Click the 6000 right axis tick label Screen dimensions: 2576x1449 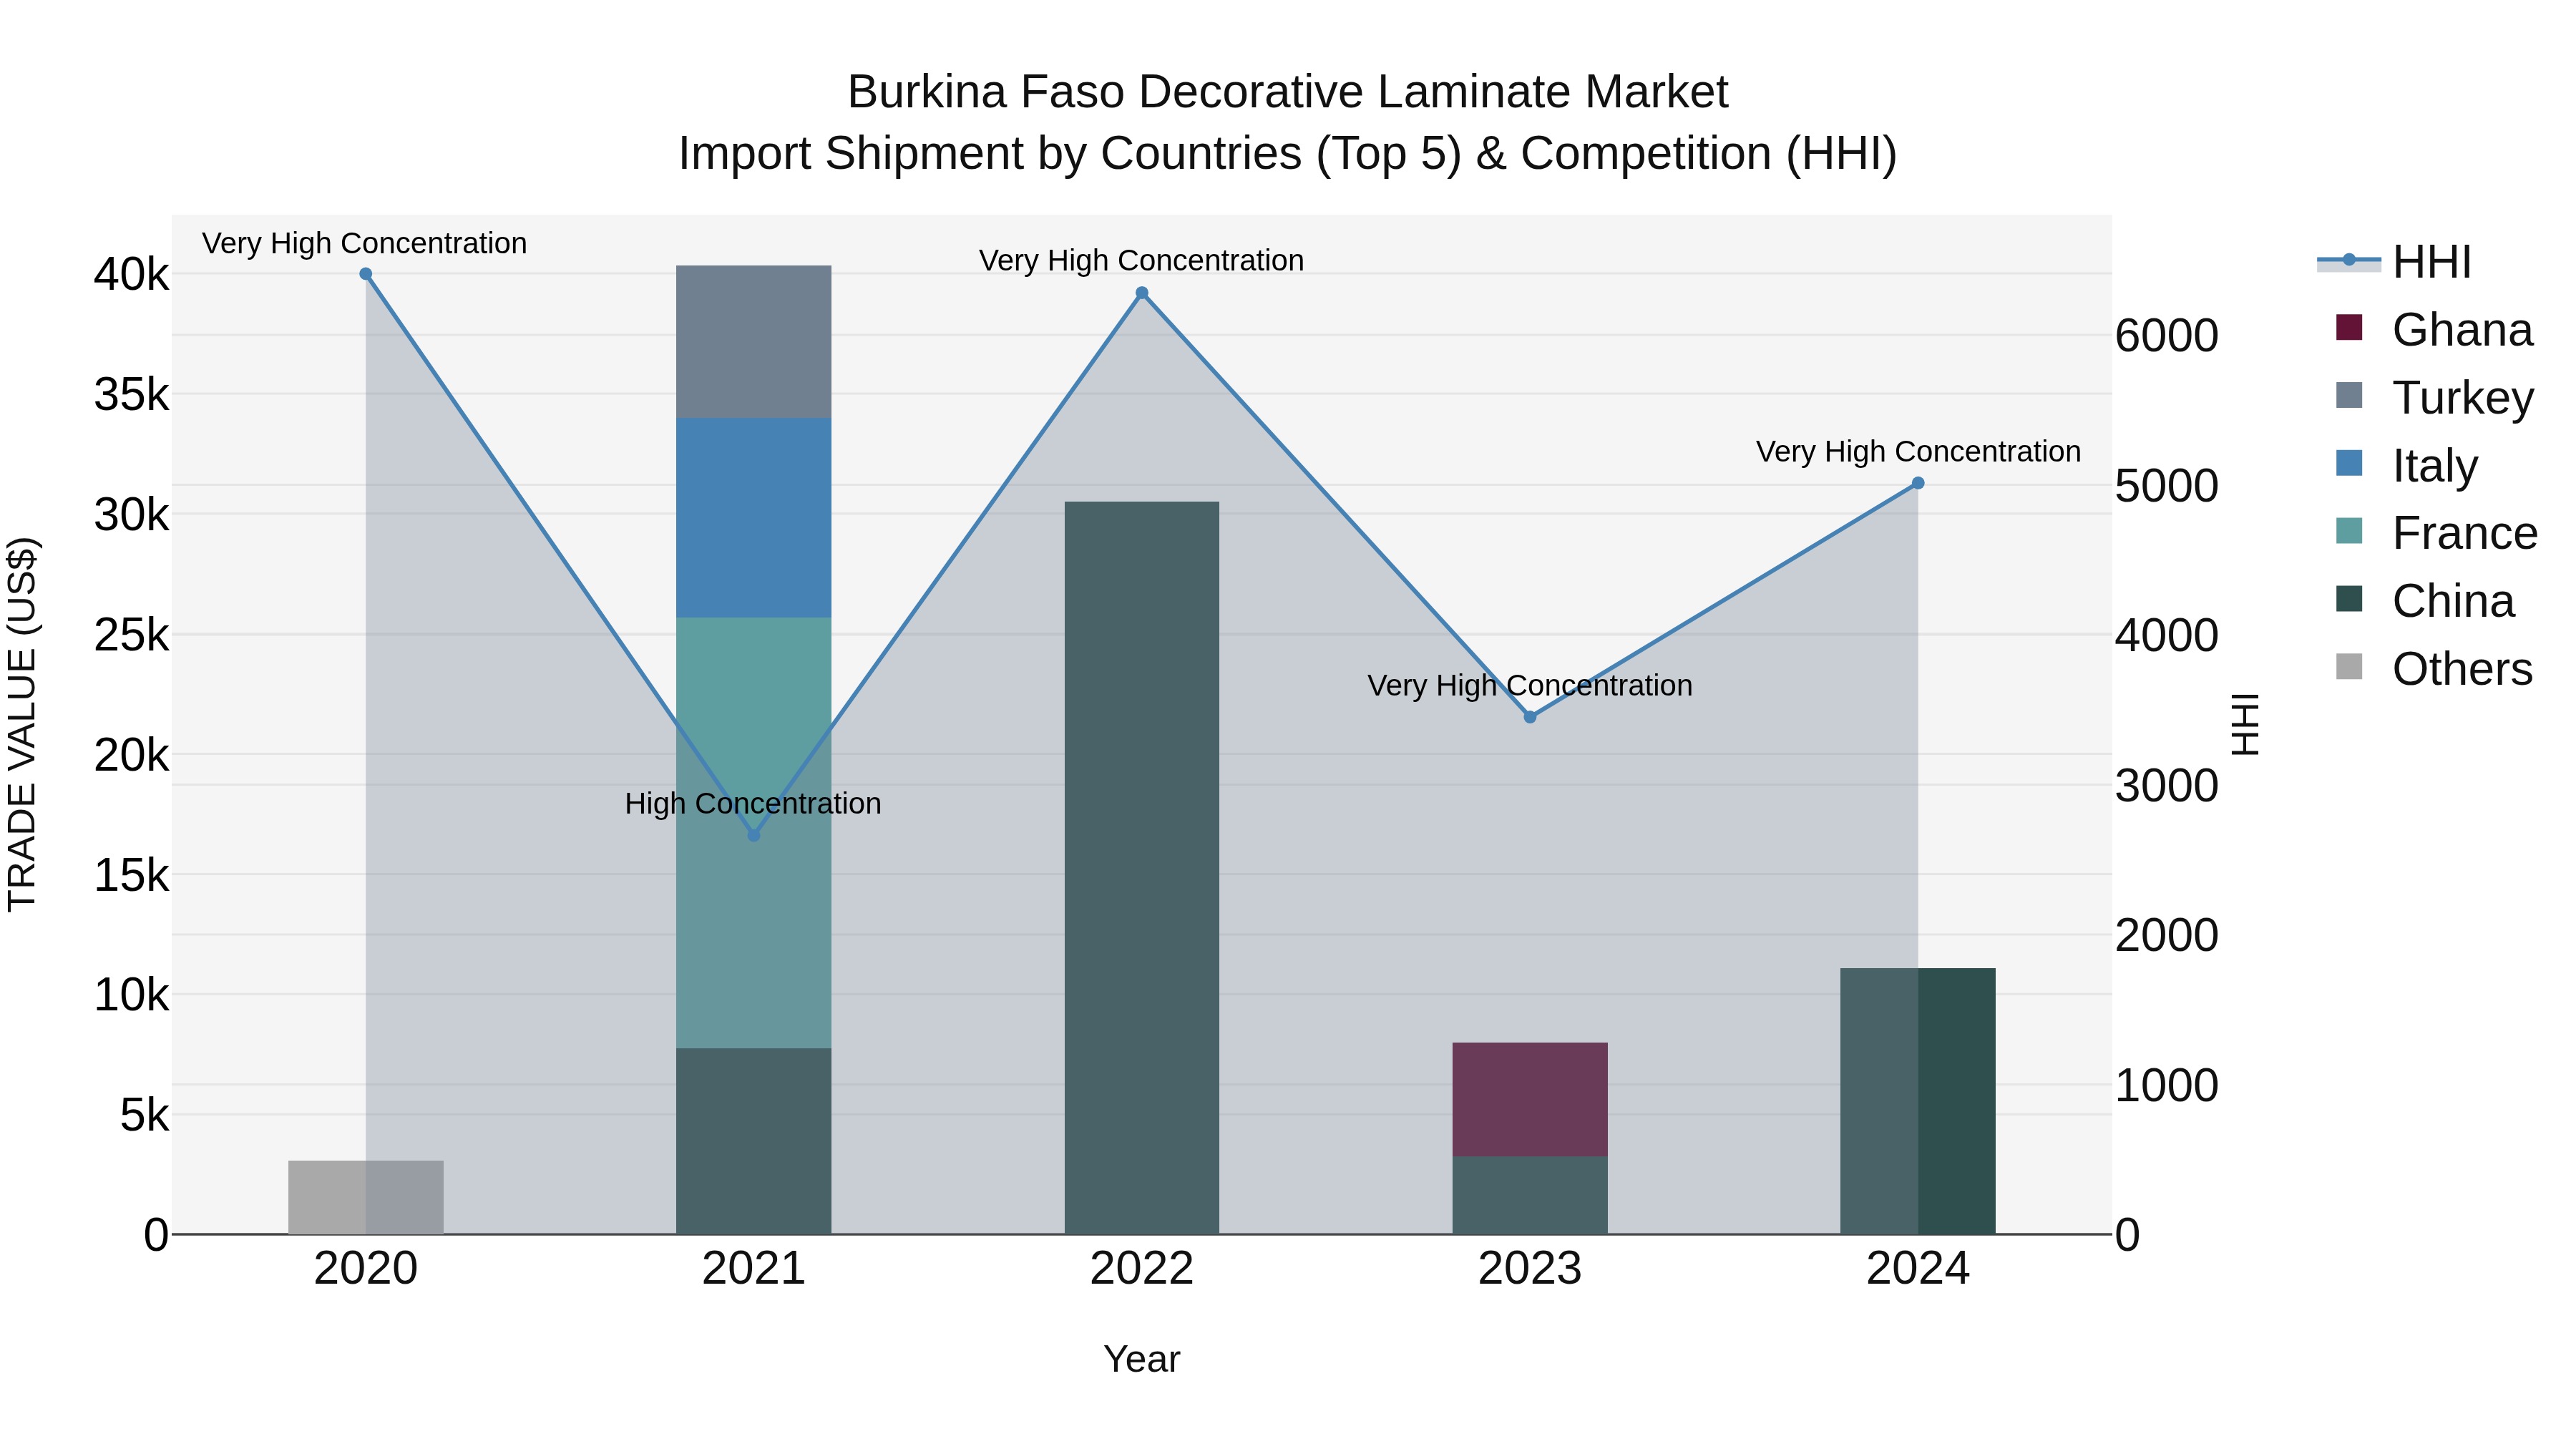(2167, 335)
